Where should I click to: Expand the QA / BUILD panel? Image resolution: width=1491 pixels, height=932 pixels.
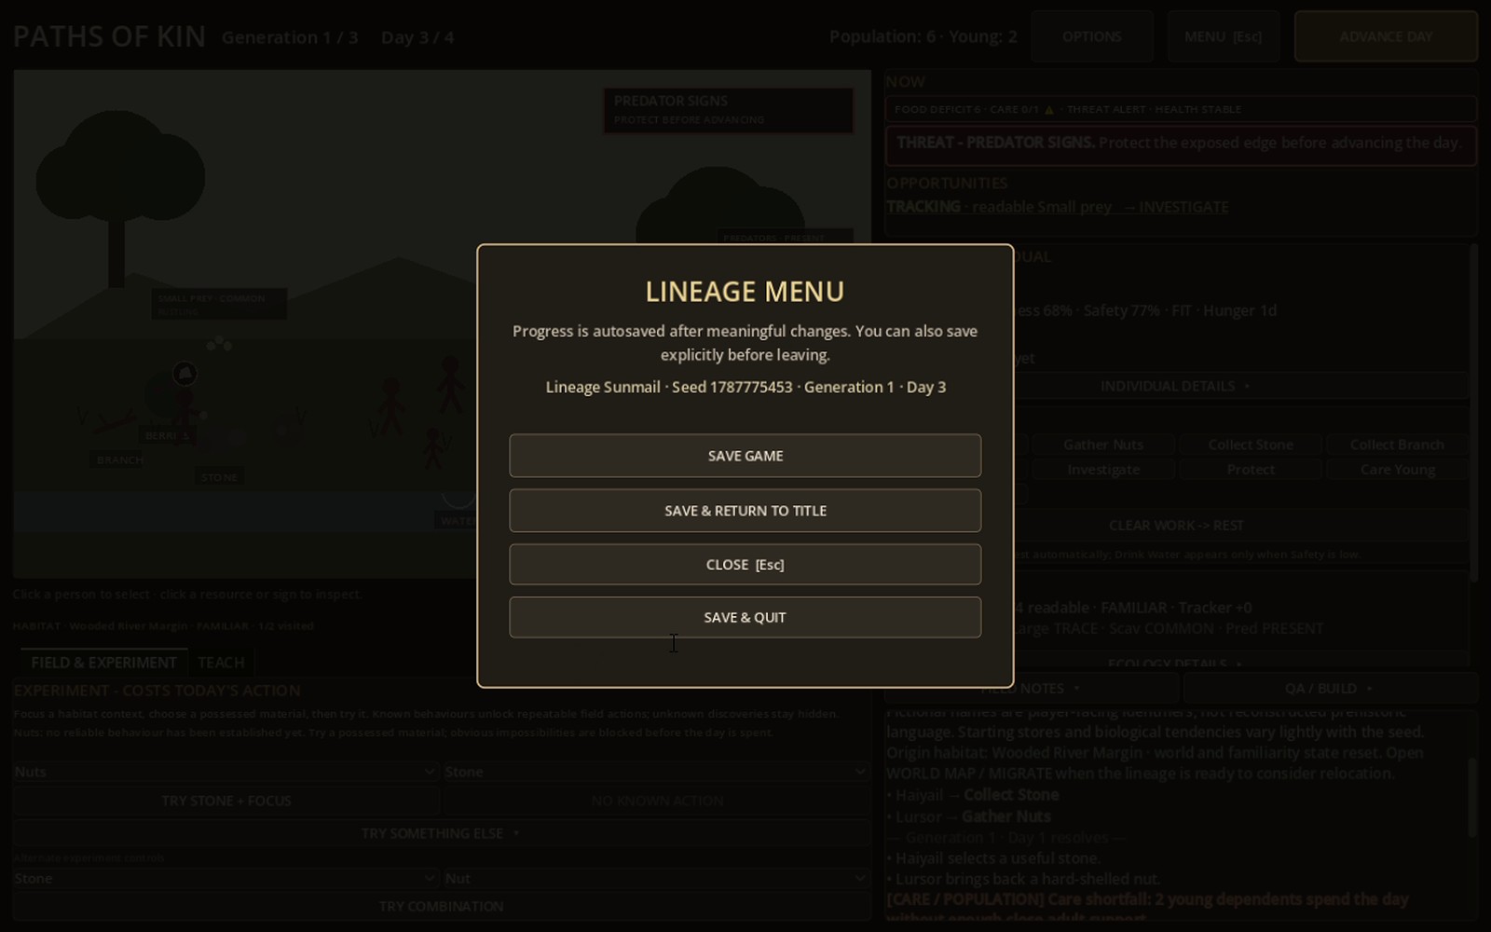pos(1329,689)
